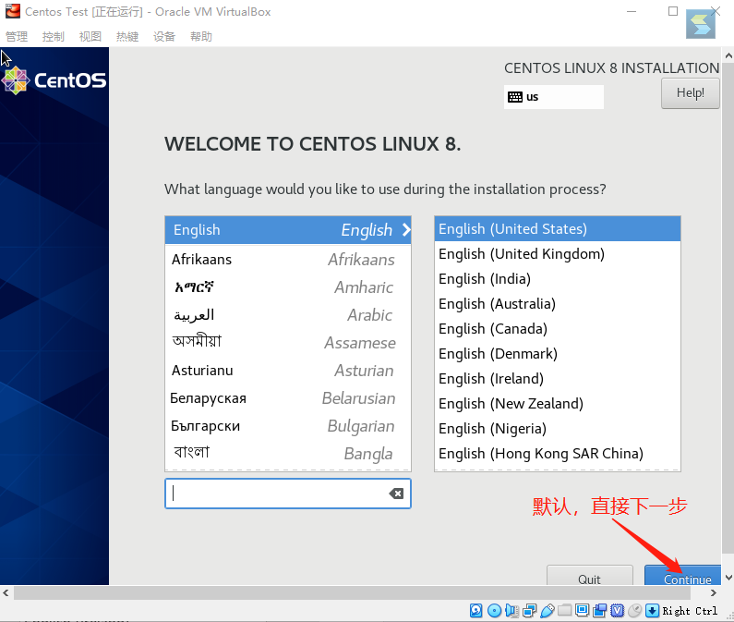Select Asturianu in the language list
Screen dimensions: 734x622
288,371
